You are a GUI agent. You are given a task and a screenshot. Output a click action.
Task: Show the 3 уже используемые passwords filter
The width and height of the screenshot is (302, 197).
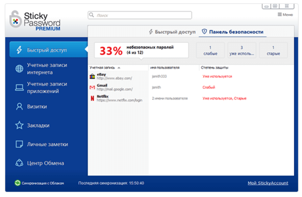click(x=242, y=50)
